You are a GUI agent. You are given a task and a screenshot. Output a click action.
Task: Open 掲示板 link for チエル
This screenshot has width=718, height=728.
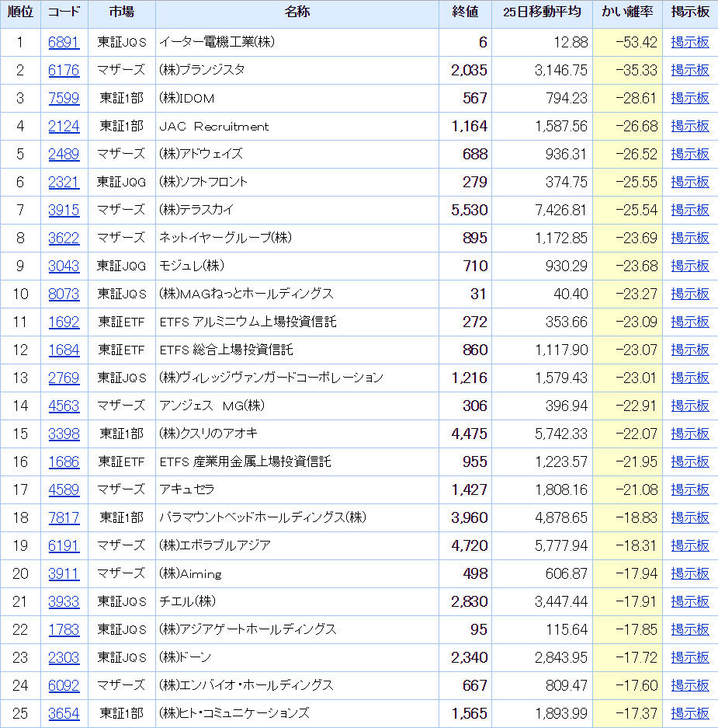tap(690, 601)
